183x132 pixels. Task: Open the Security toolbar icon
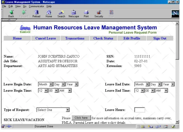(x=99, y=14)
